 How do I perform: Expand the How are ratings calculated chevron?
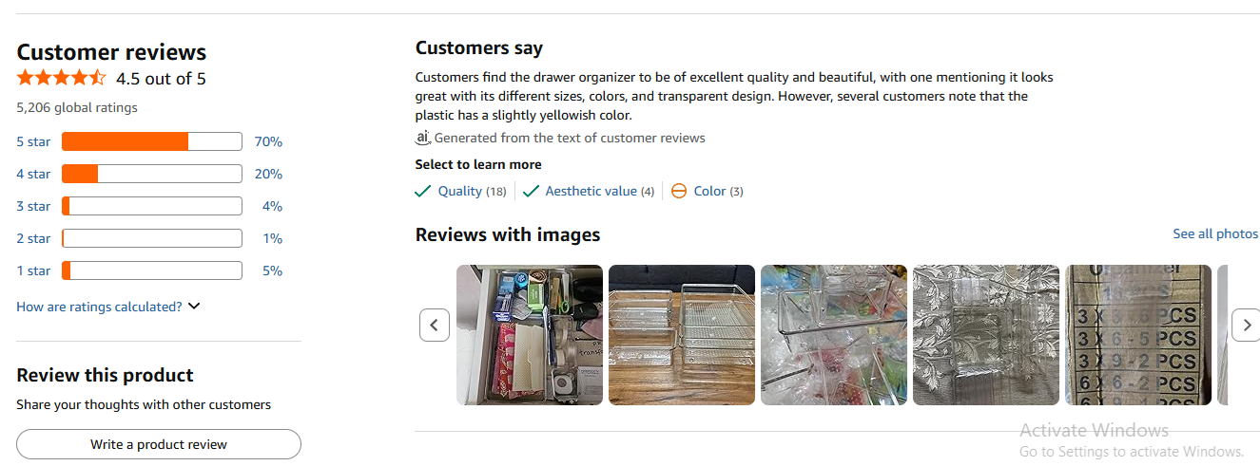(194, 307)
